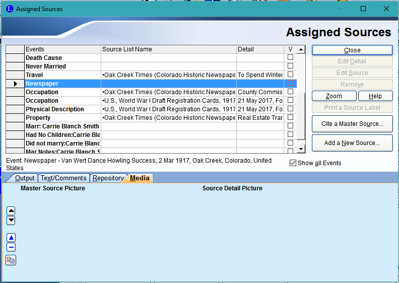Screen dimensions: 399x283
Task: Select Did not marry:Carrie Blanc event
Action: [62, 144]
